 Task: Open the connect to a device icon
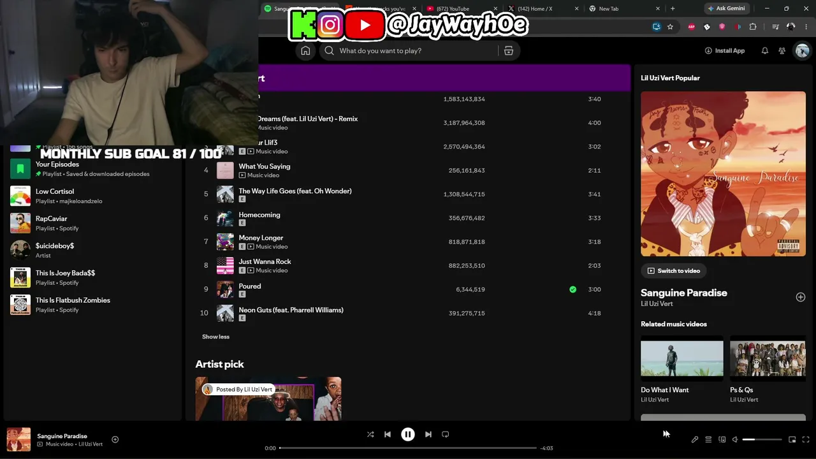[722, 439]
